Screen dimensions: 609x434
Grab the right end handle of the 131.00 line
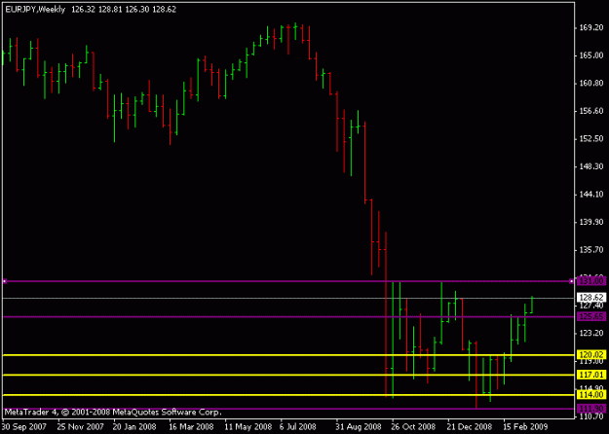(x=571, y=281)
